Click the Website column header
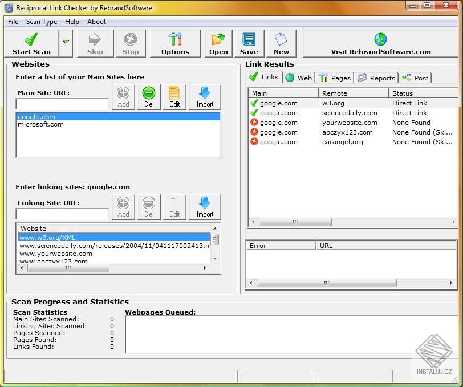This screenshot has width=463, height=387. click(x=114, y=228)
